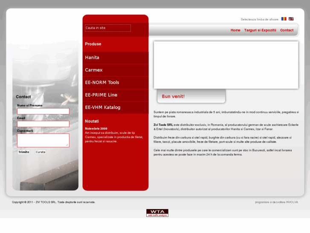Open Targuri si Expozitii menu item
The width and height of the screenshot is (310, 233).
coord(260,30)
